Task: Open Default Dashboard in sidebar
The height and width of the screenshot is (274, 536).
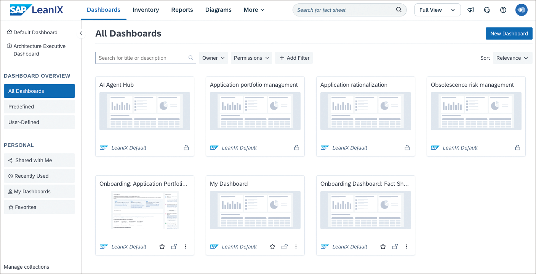Action: (x=32, y=32)
